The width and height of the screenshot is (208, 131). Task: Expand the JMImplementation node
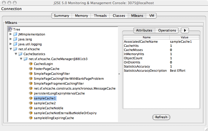(11, 34)
